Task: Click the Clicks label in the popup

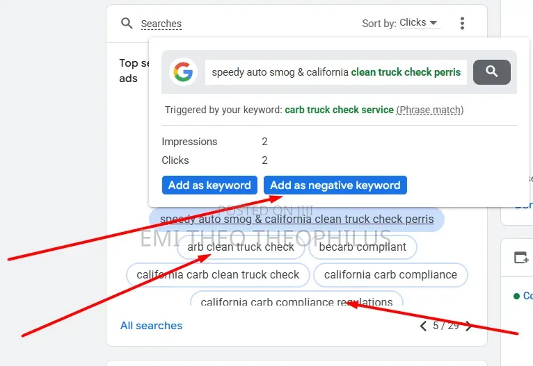Action: pos(175,160)
